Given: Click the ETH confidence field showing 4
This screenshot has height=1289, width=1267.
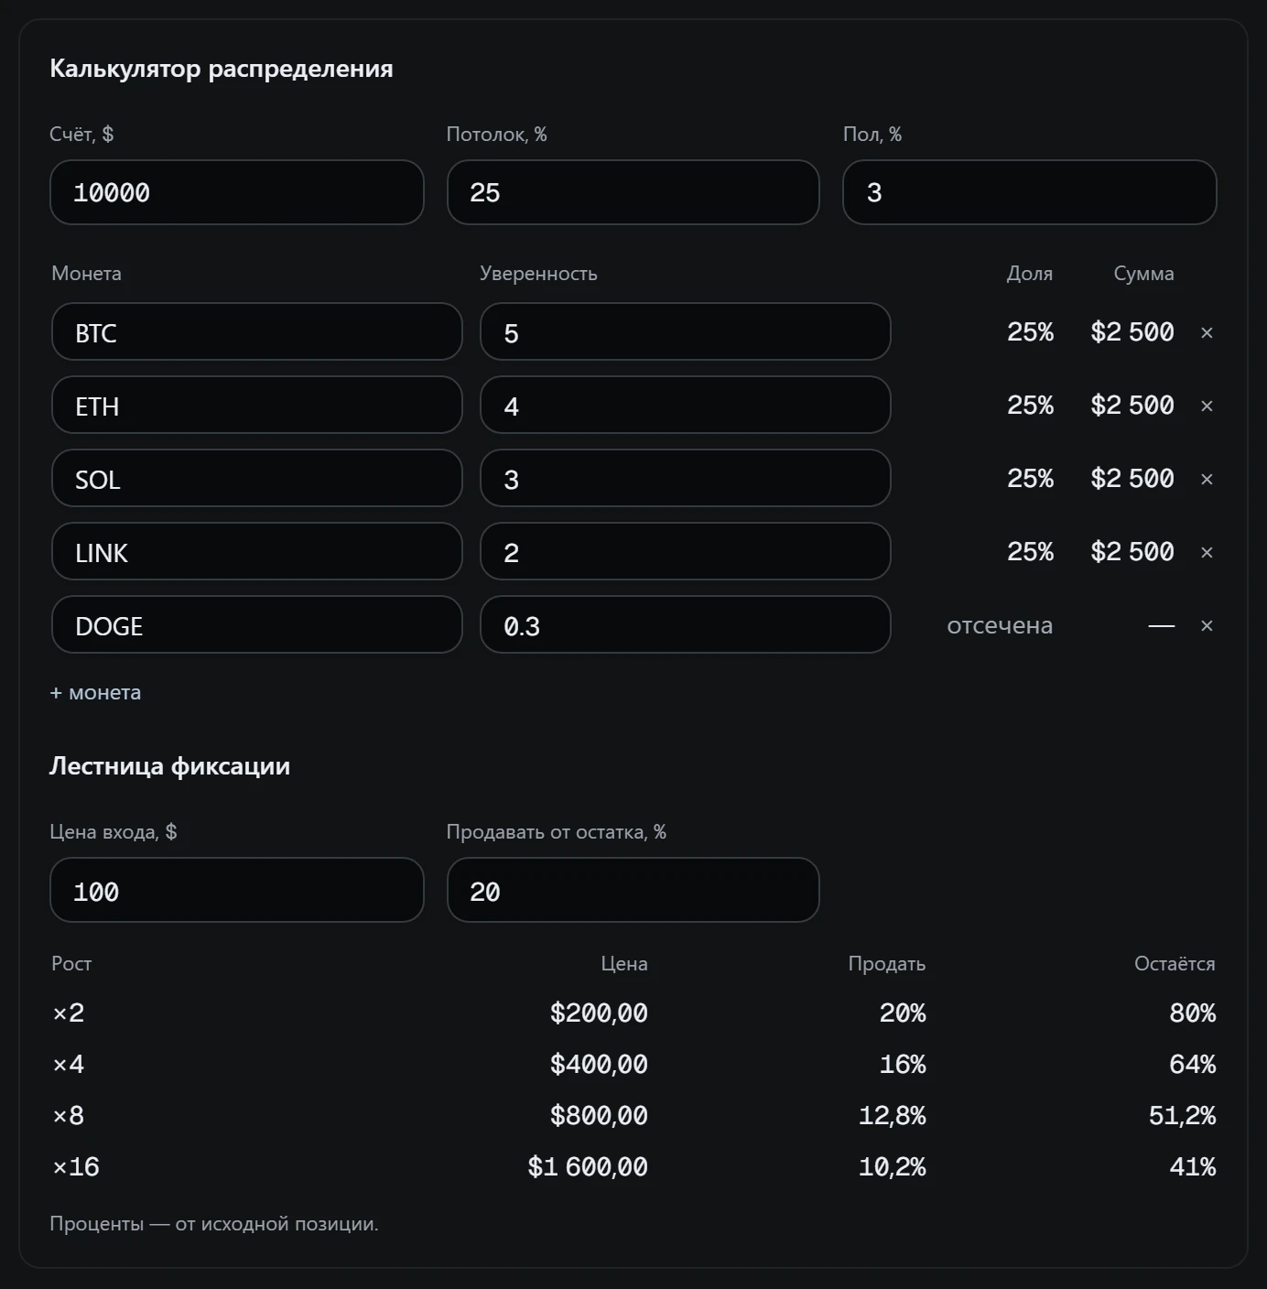Looking at the screenshot, I should pos(686,405).
